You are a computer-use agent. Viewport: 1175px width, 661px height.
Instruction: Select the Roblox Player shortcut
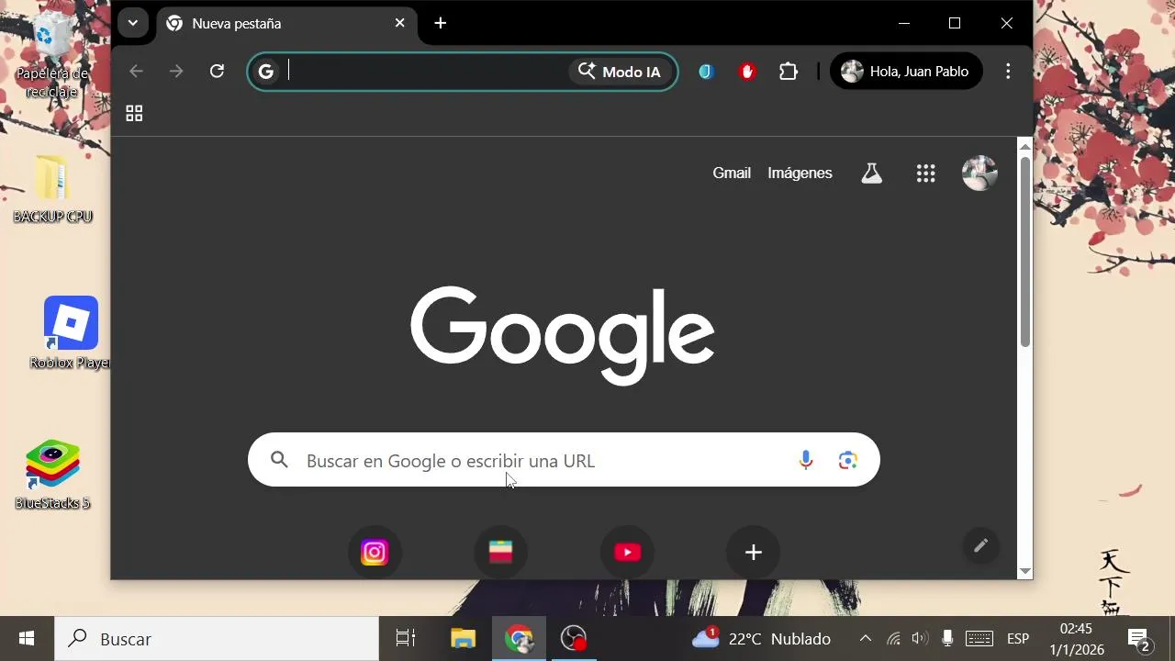(x=71, y=333)
